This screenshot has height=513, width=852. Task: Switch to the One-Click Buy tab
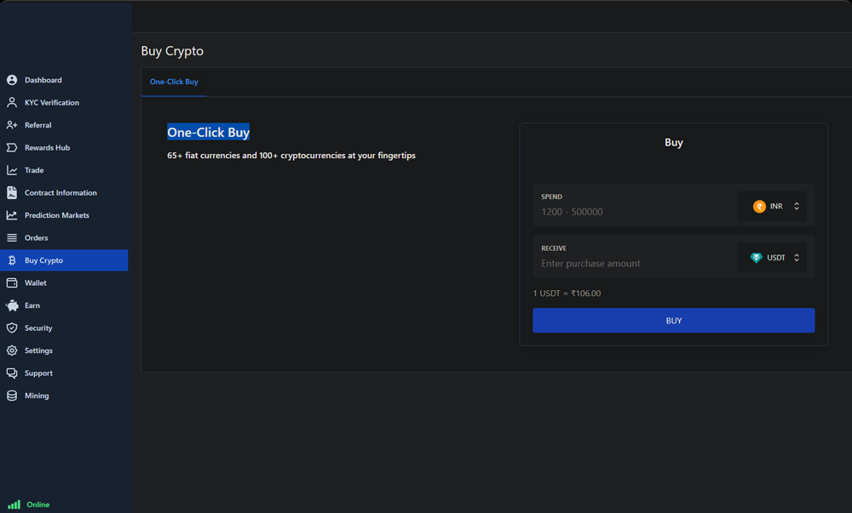174,82
